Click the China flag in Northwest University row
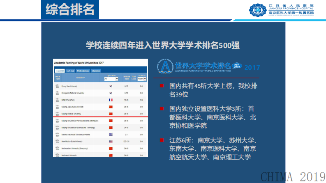The height and width of the screenshot is (183, 326). pos(111,155)
